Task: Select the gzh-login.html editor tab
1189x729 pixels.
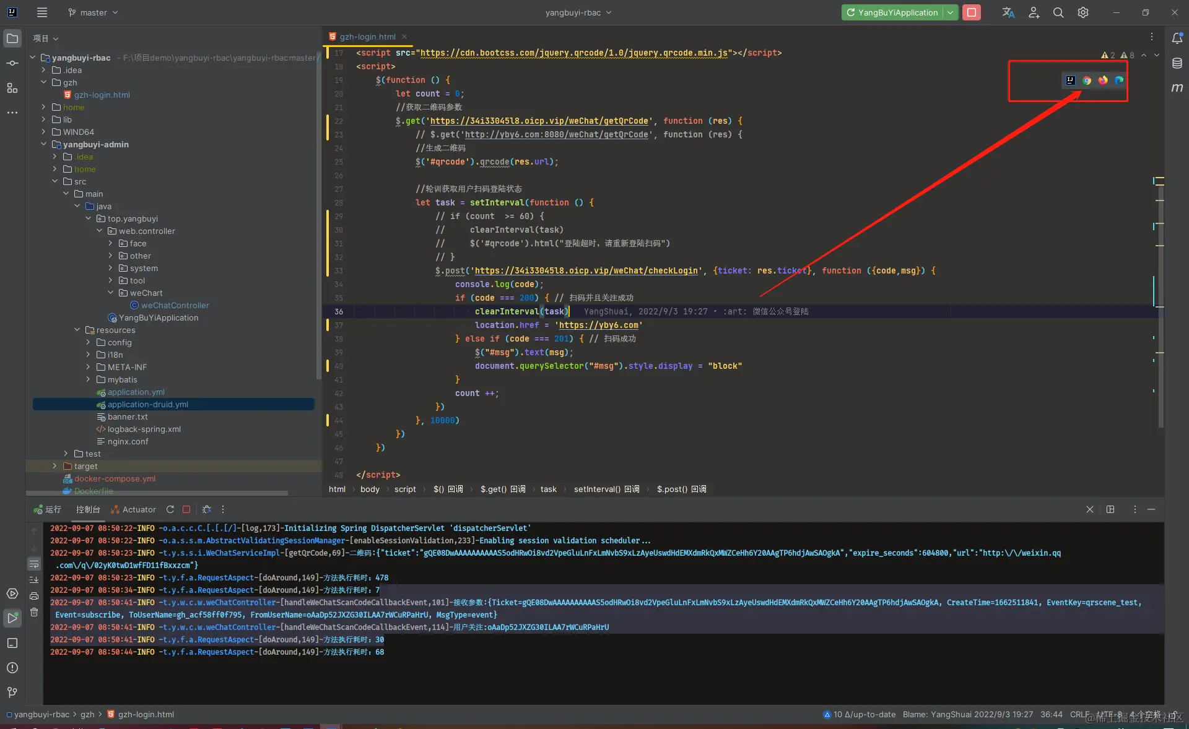Action: (x=367, y=37)
